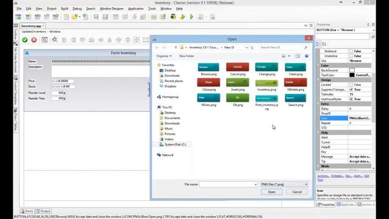Image resolution: width=389 pixels, height=219 pixels.
Task: Select System Disk (C:) in navigation pane
Action: tap(175, 145)
